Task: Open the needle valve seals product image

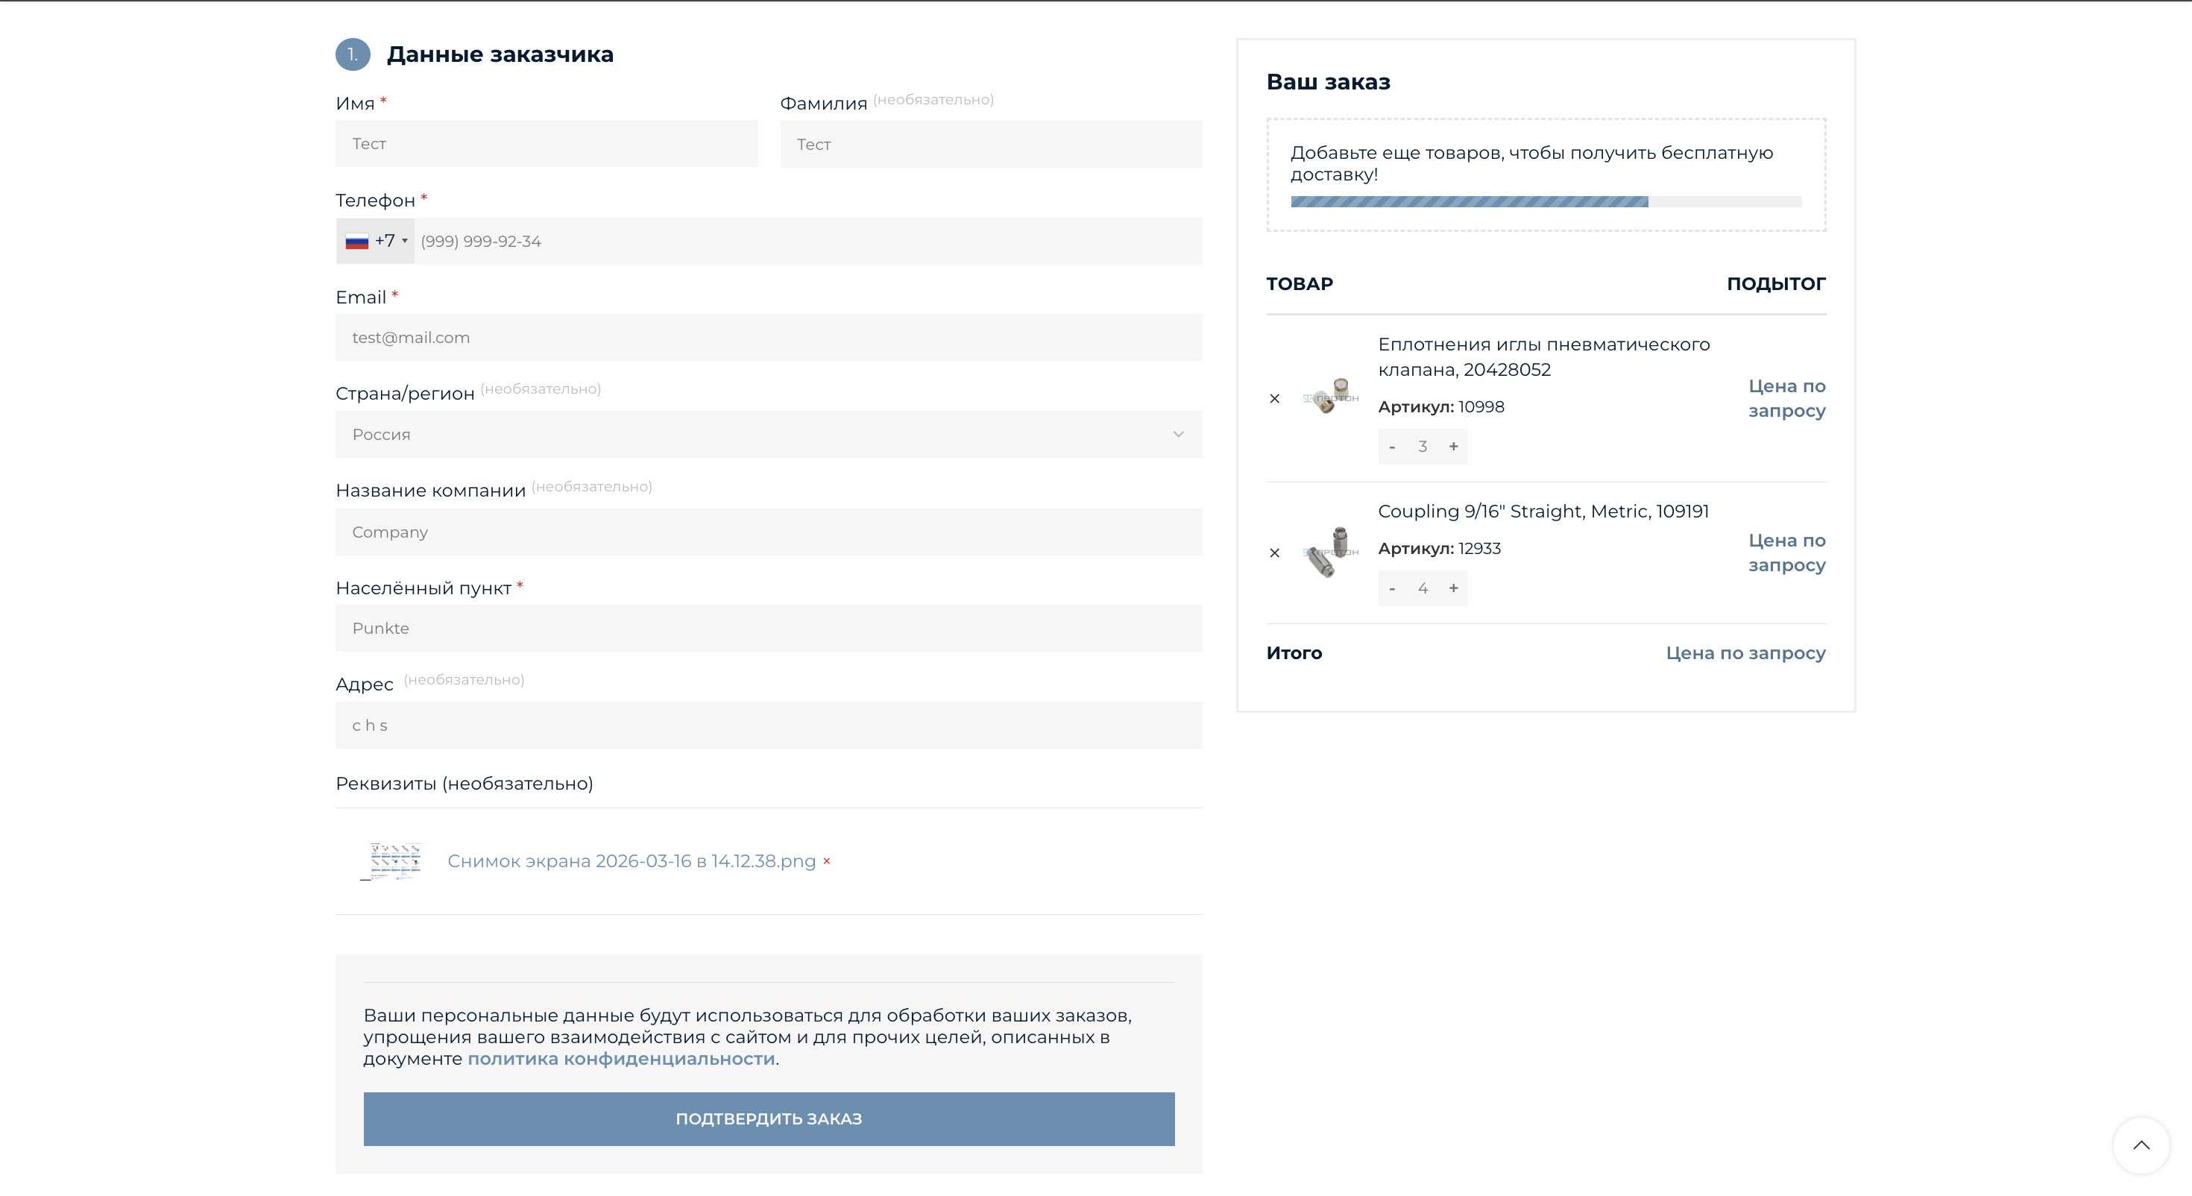Action: [x=1329, y=397]
